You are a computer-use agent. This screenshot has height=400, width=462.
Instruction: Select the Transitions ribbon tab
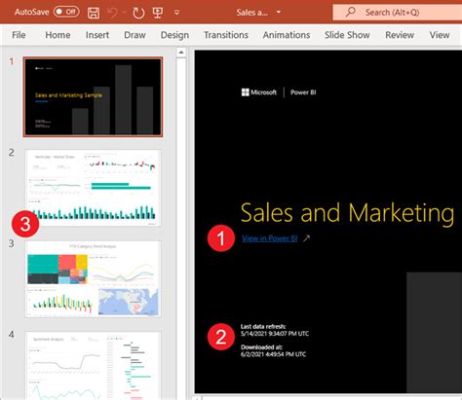[226, 35]
